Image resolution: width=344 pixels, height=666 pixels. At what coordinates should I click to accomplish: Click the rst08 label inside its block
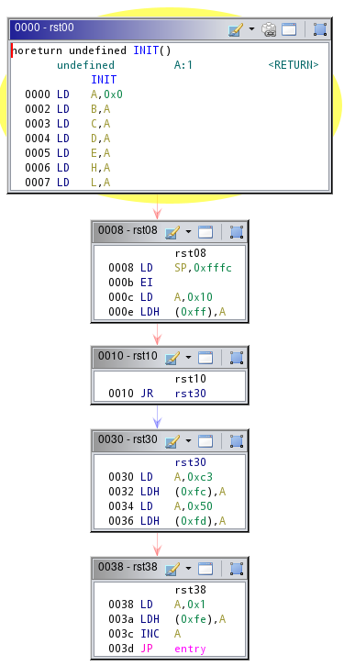tap(190, 253)
